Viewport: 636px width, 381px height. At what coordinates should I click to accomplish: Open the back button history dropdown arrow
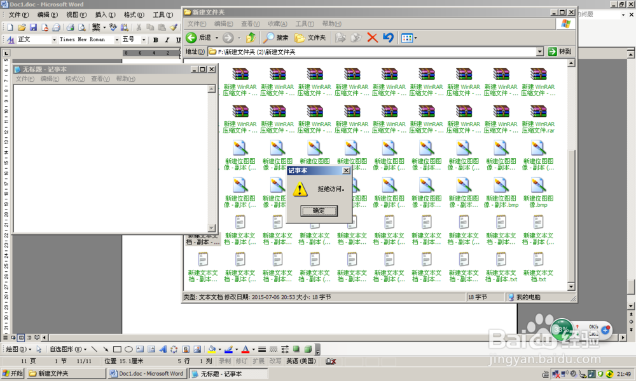pyautogui.click(x=217, y=38)
